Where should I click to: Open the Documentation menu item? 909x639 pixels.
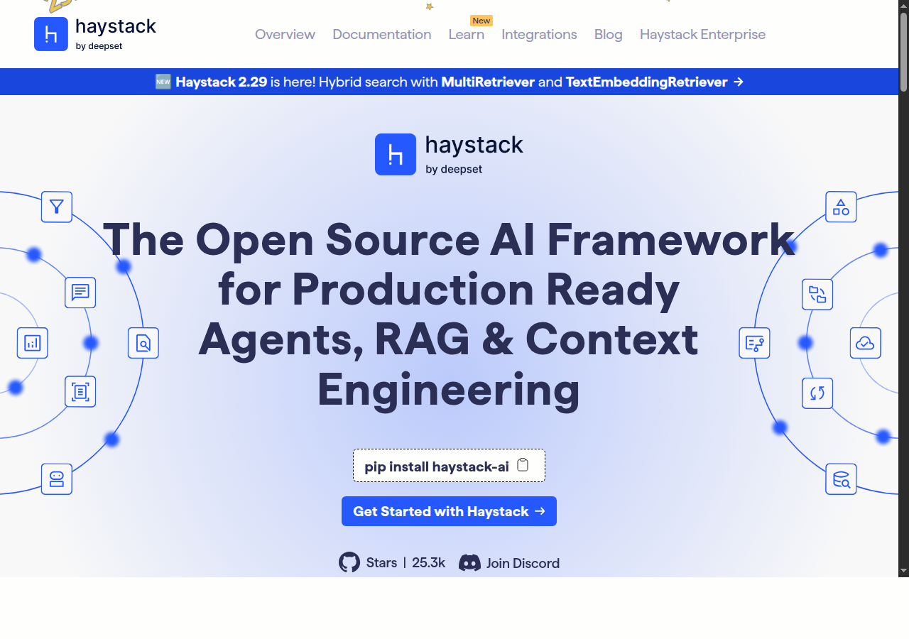tap(382, 34)
